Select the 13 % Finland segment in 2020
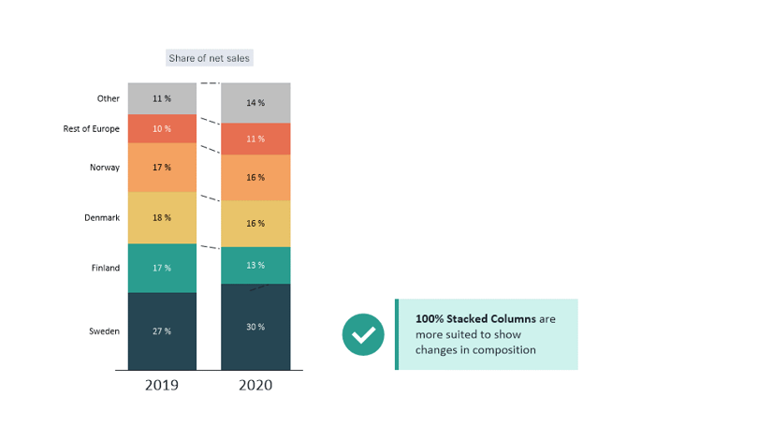 tap(255, 265)
